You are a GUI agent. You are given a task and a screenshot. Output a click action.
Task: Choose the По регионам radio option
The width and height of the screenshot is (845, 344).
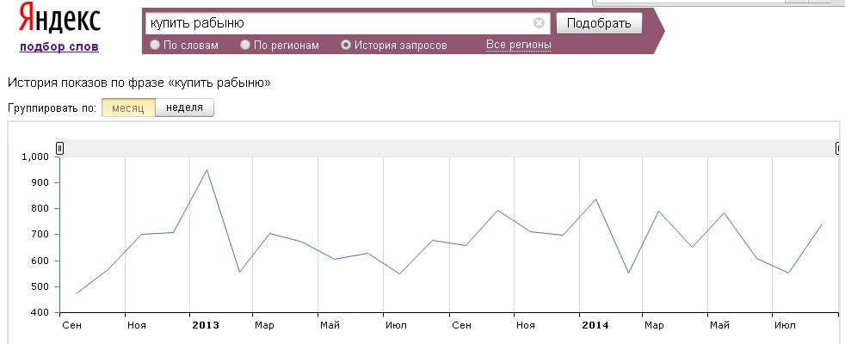tap(245, 45)
